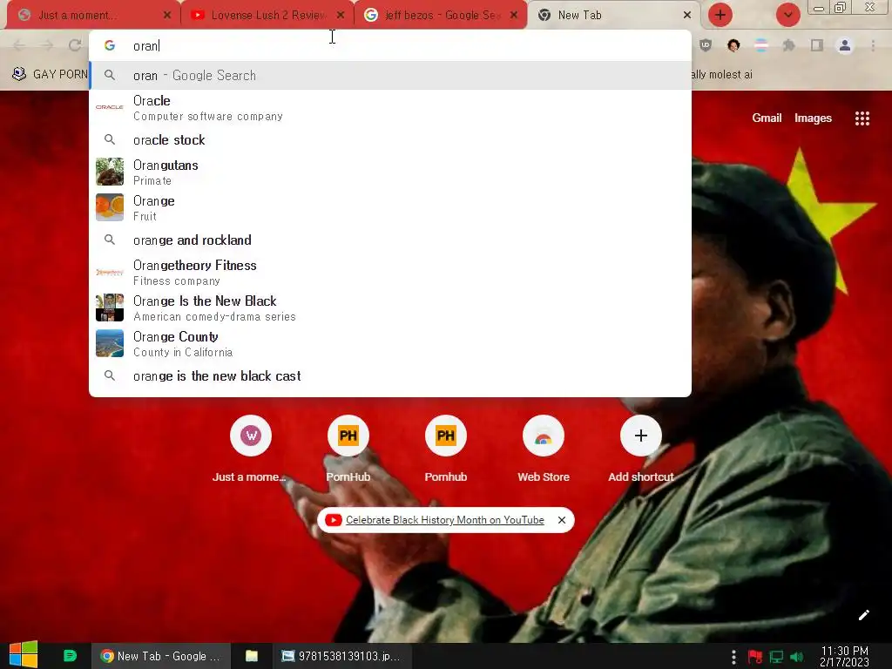Viewport: 892px width, 669px height.
Task: Switch to the Lovense Lush 2 Review tab
Action: point(267,15)
